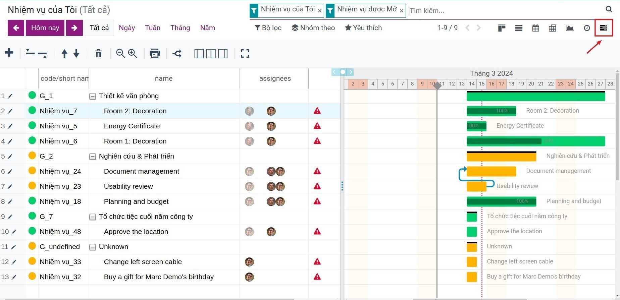This screenshot has width=620, height=300.
Task: Click the zoom in magnifier
Action: [133, 53]
